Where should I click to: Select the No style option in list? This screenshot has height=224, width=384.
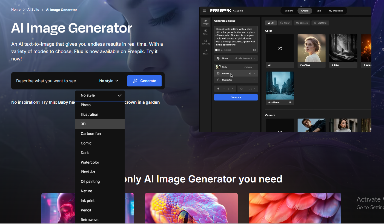[100, 95]
